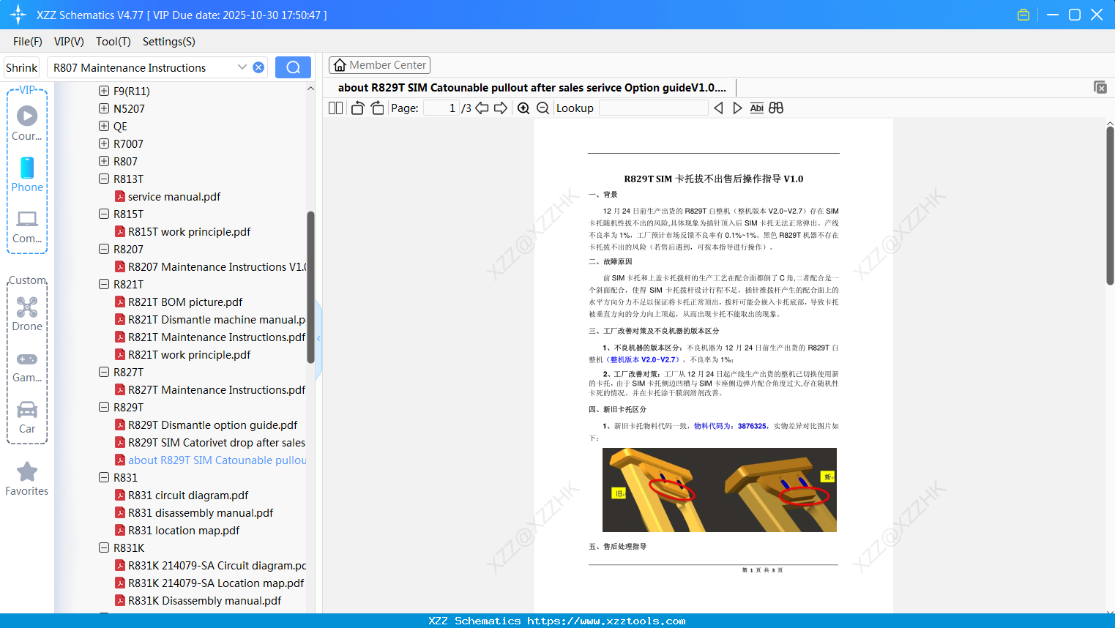Viewport: 1115px width, 628px height.
Task: Click the blue search magnifier button
Action: pos(292,67)
